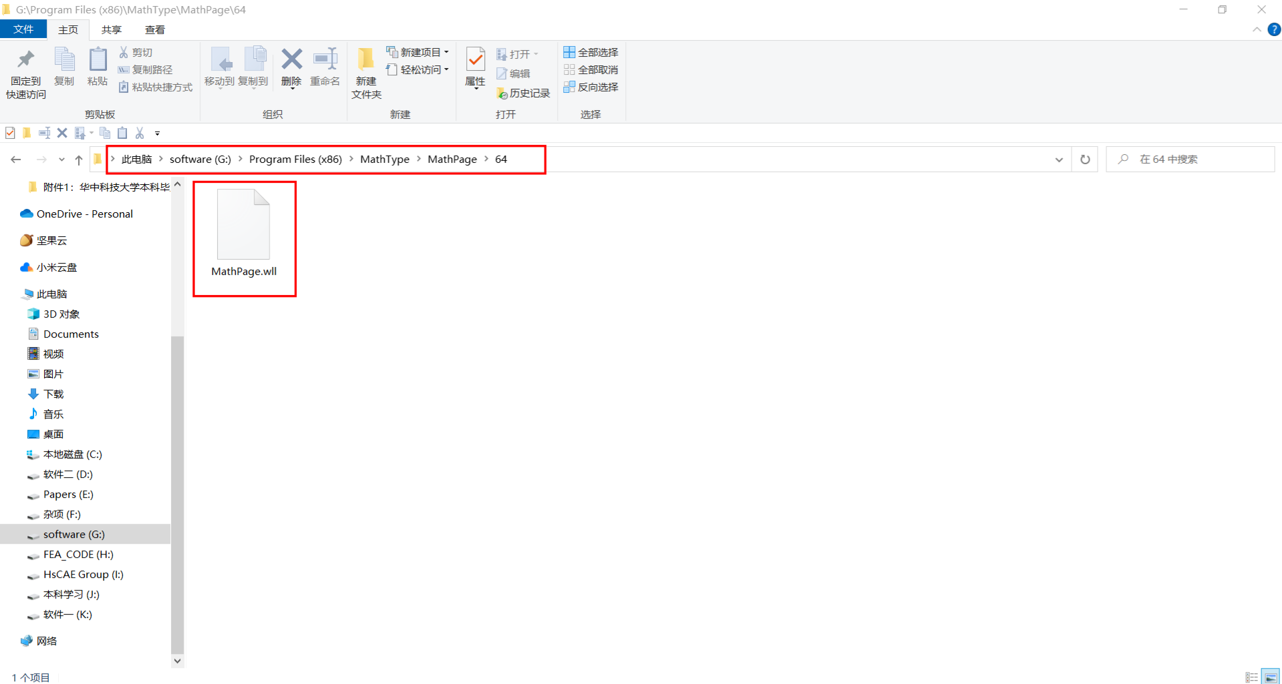Click Select All (全部选择) in ribbon
The width and height of the screenshot is (1282, 684).
pyautogui.click(x=591, y=52)
